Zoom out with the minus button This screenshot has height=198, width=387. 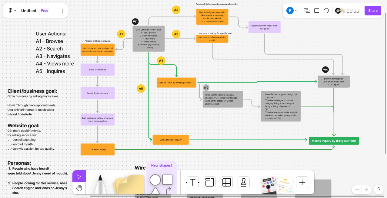coord(357,190)
